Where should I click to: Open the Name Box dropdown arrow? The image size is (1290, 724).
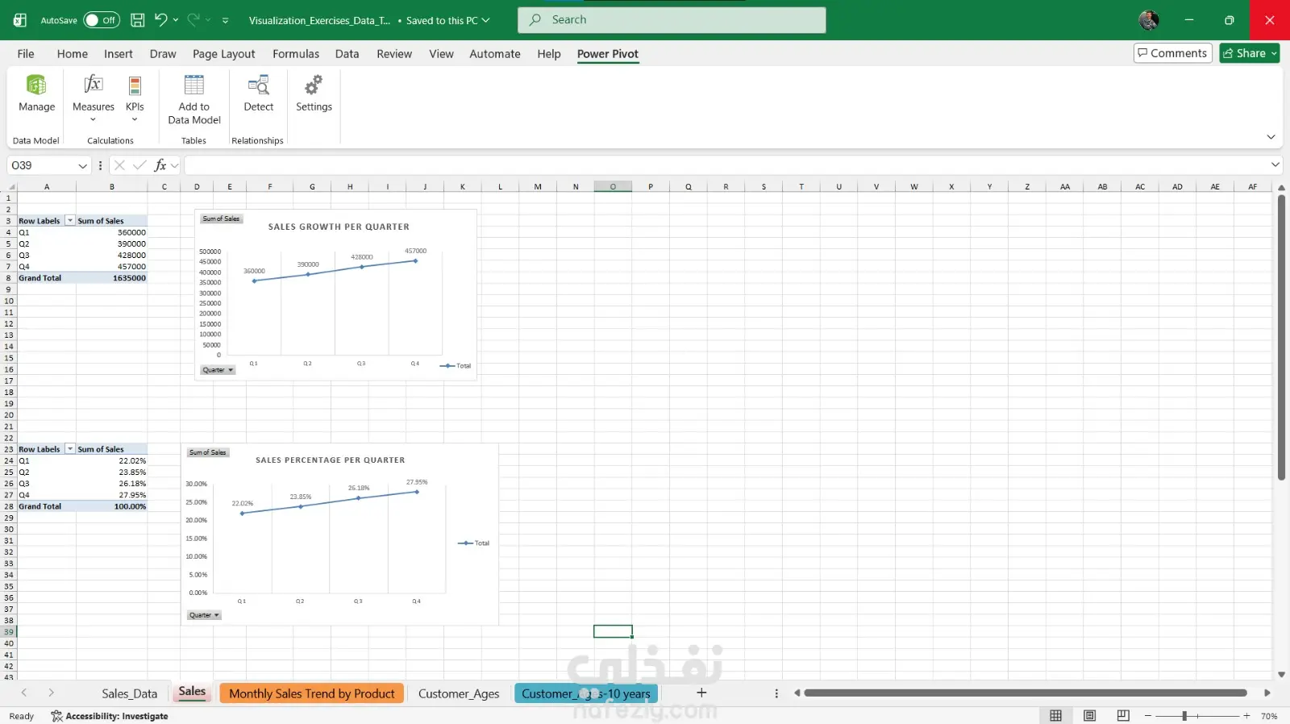[82, 165]
